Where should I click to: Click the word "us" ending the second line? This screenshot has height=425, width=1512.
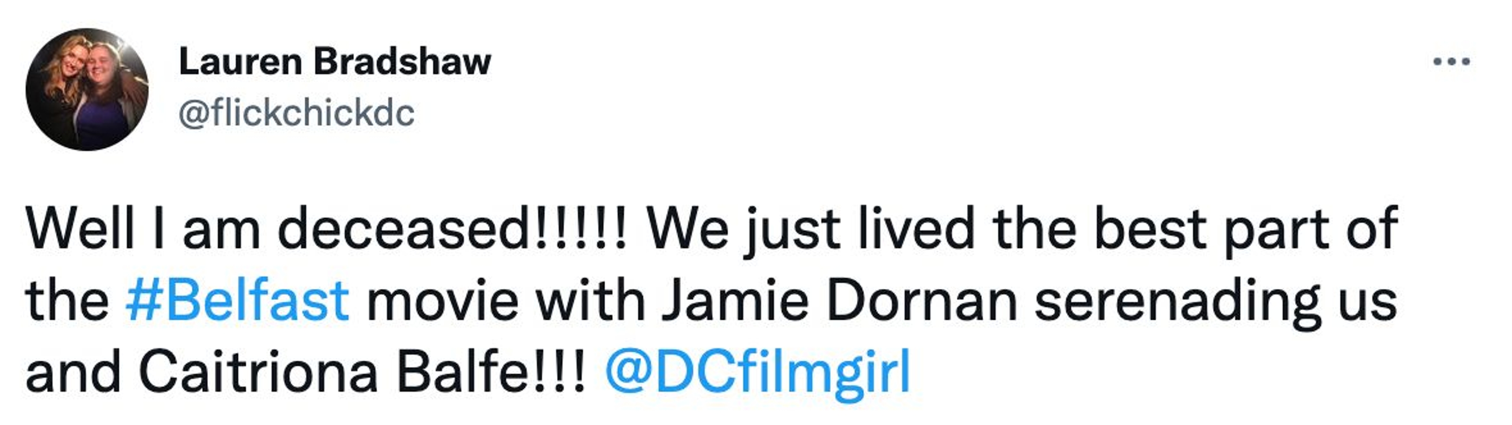pyautogui.click(x=1369, y=301)
